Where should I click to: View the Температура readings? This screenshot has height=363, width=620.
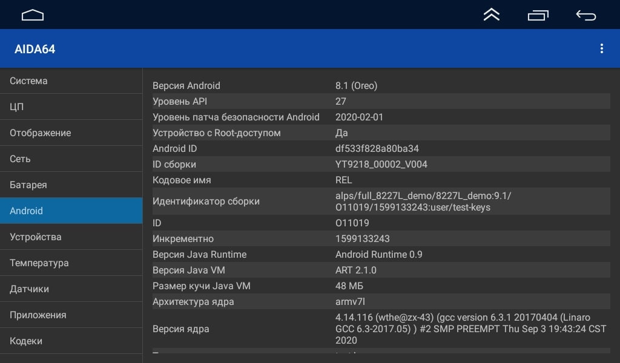tap(71, 263)
